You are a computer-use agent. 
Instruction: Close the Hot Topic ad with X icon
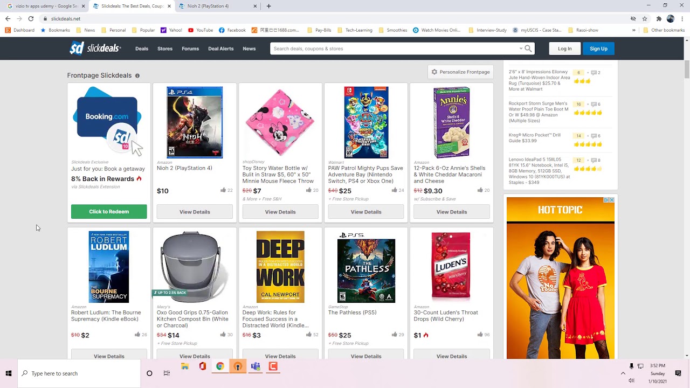(x=612, y=200)
